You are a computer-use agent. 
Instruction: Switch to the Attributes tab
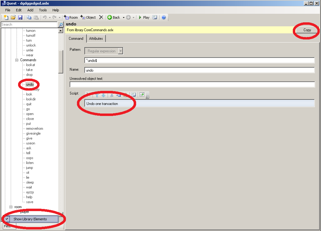pyautogui.click(x=96, y=39)
